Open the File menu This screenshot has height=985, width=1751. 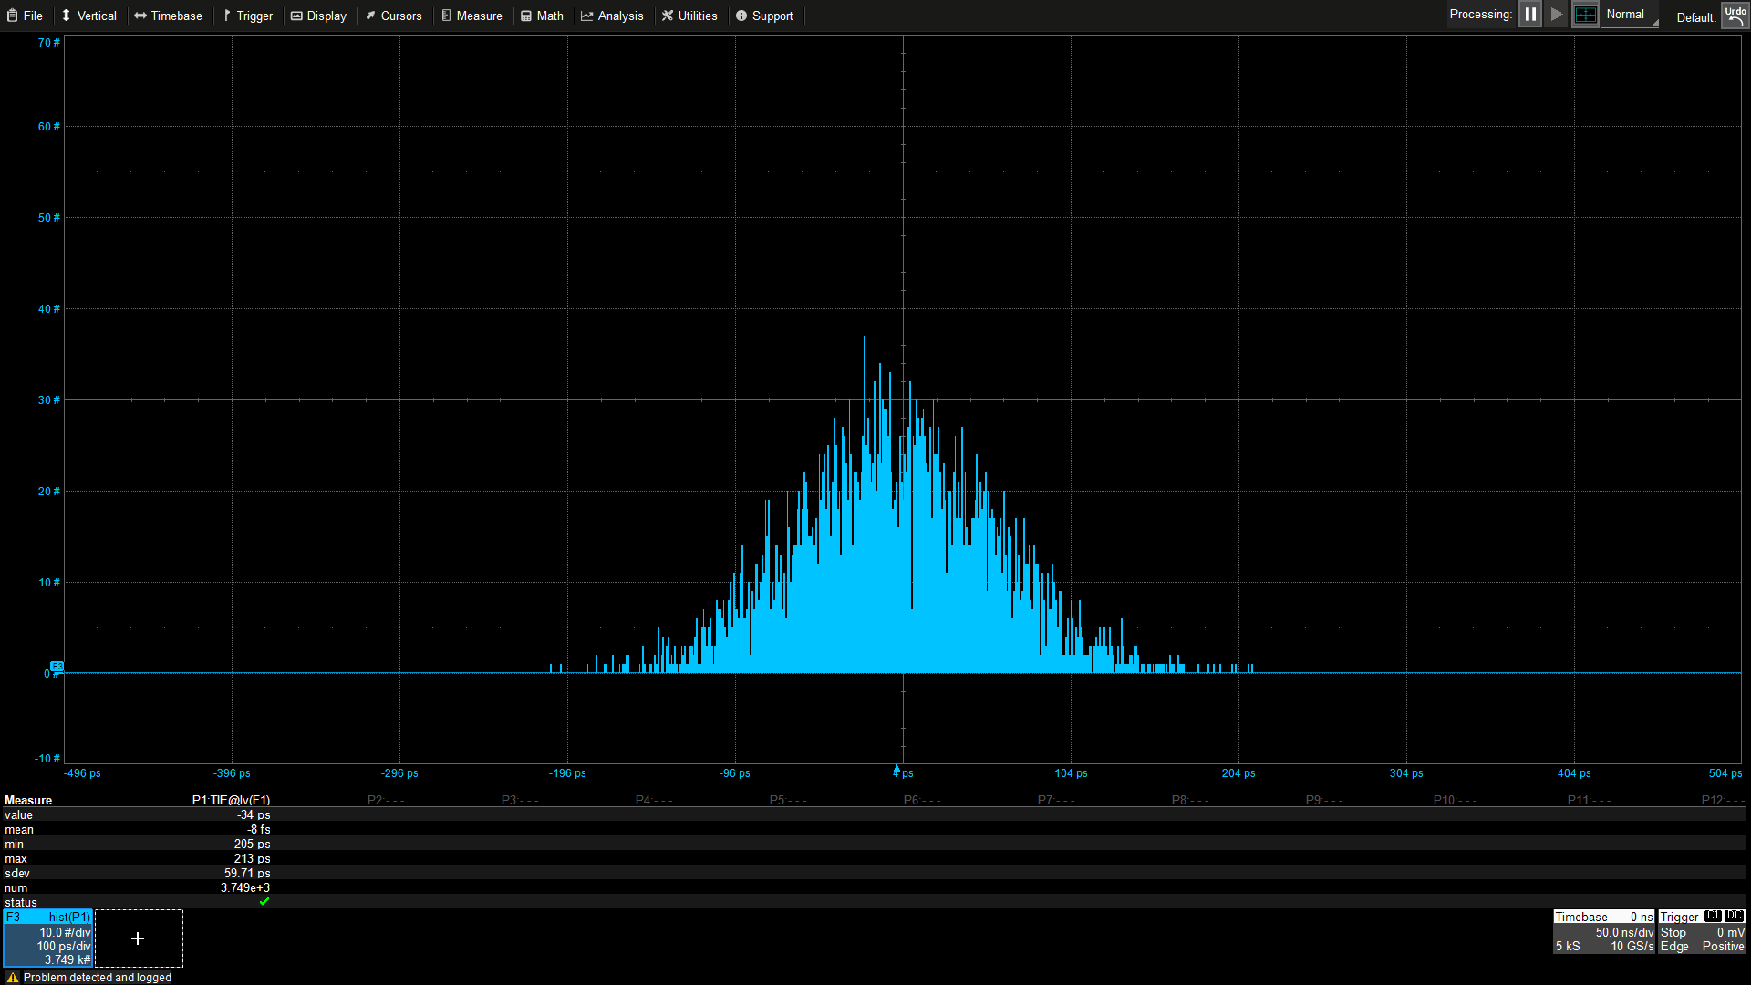[26, 16]
